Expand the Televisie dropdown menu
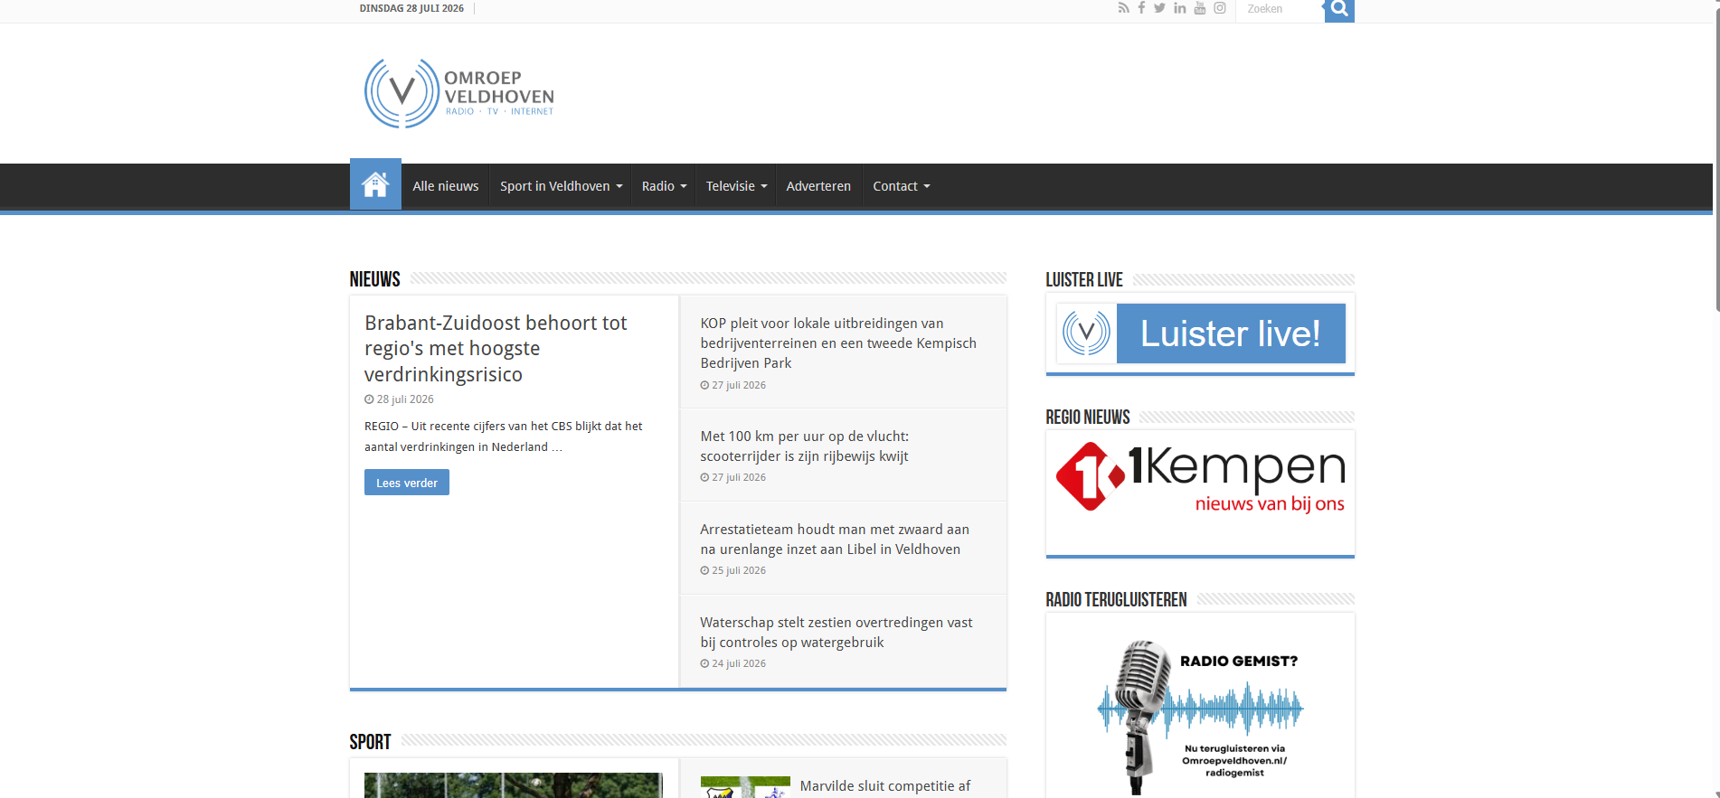This screenshot has height=798, width=1720. tap(736, 186)
